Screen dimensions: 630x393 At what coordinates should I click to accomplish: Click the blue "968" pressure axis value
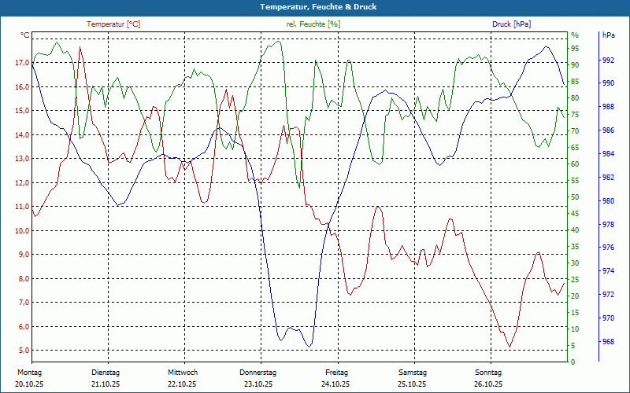[608, 342]
